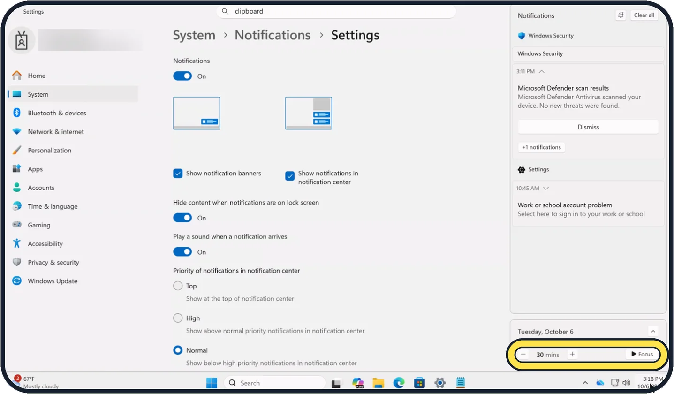Decrease focus time with minus button
This screenshot has height=394, width=674.
coord(523,355)
